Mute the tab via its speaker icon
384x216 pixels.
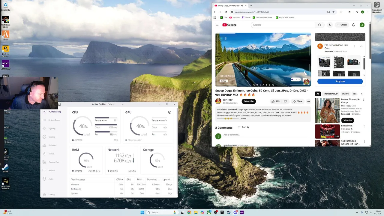pyautogui.click(x=242, y=5)
